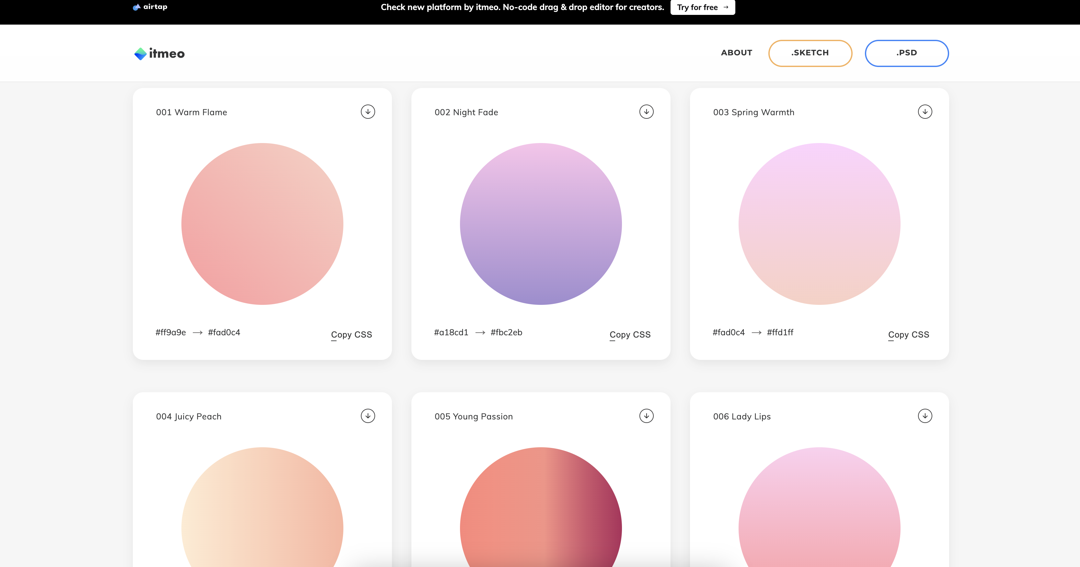Click the 003 Spring Warmth title
Image resolution: width=1080 pixels, height=567 pixels.
[753, 112]
